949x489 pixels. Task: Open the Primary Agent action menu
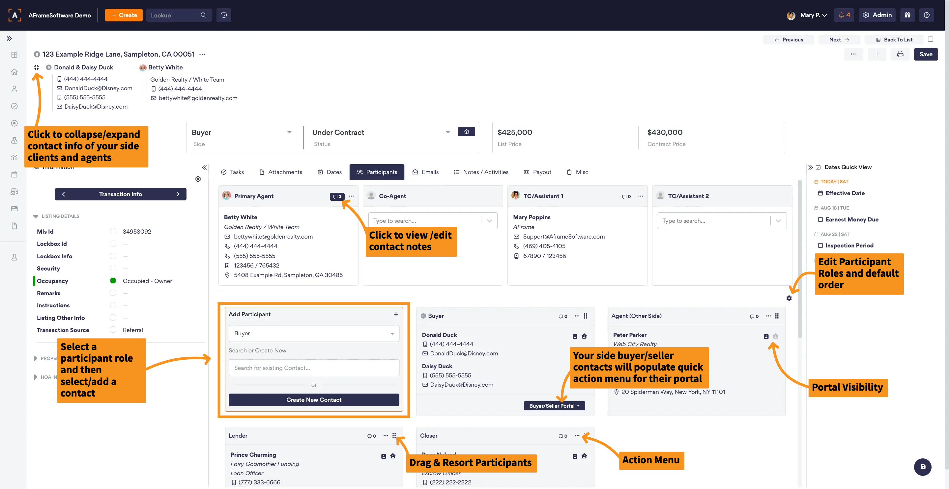(x=352, y=196)
